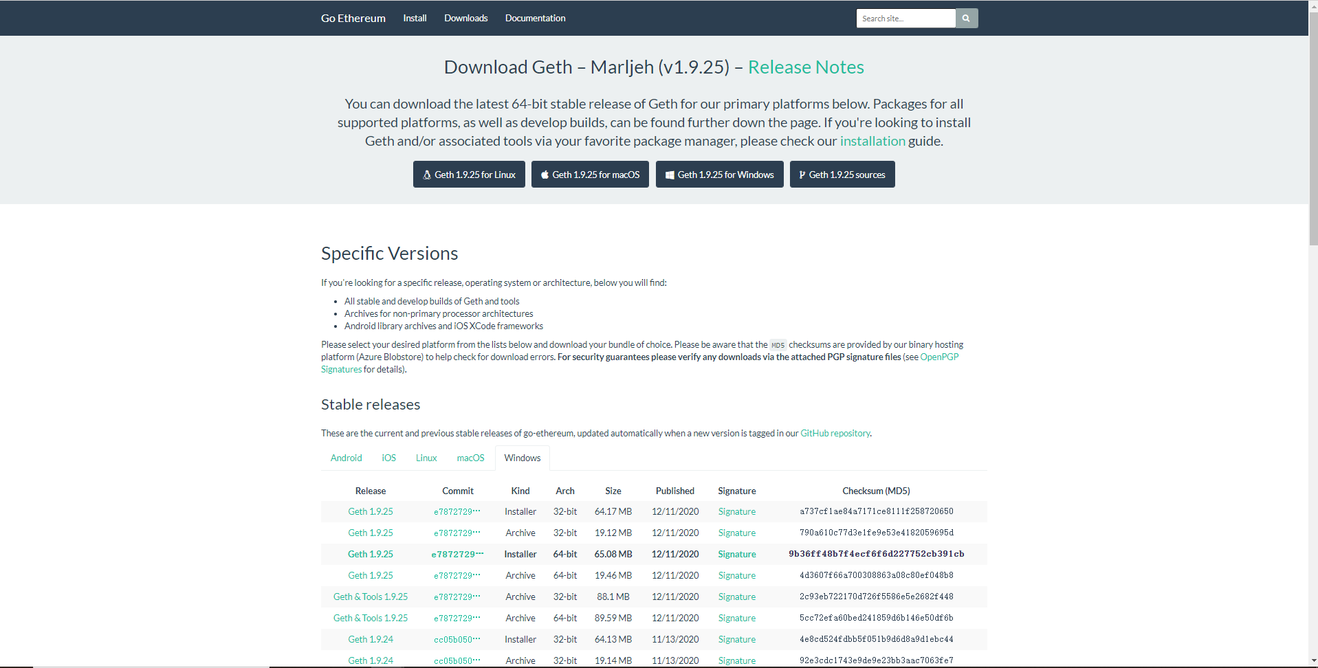
Task: Open the Go Ethereum home link
Action: (353, 19)
